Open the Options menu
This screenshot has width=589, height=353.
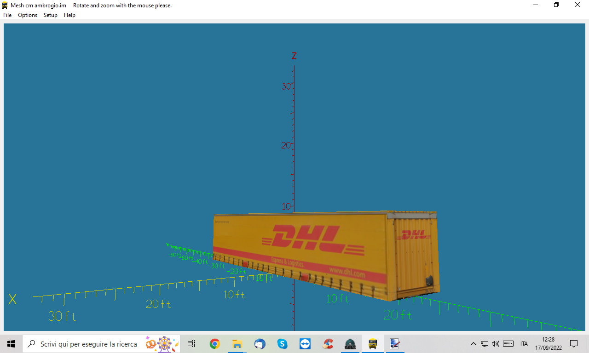(x=28, y=15)
